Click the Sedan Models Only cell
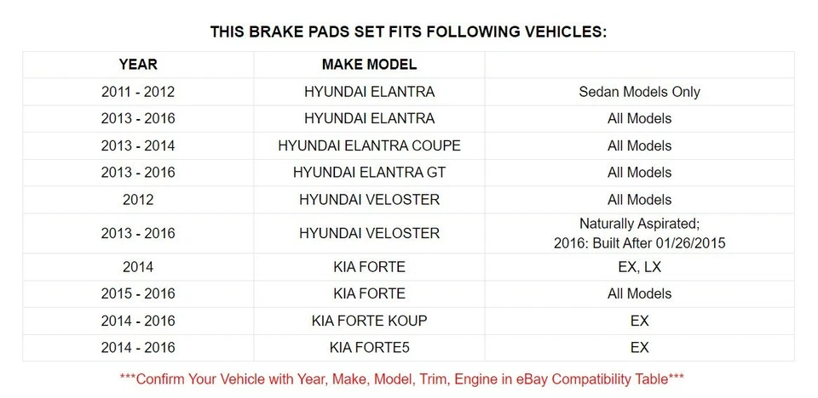 pyautogui.click(x=639, y=92)
